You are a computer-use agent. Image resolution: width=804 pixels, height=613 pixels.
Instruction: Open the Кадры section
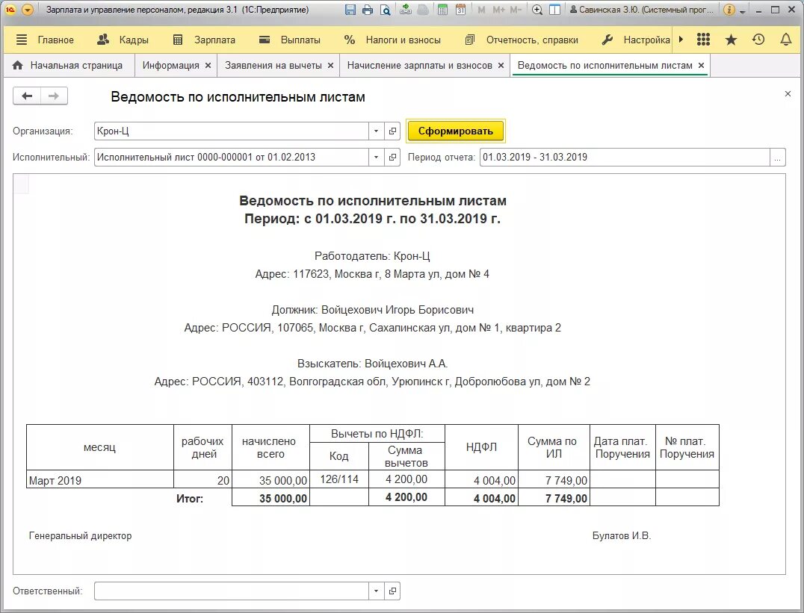click(x=123, y=40)
